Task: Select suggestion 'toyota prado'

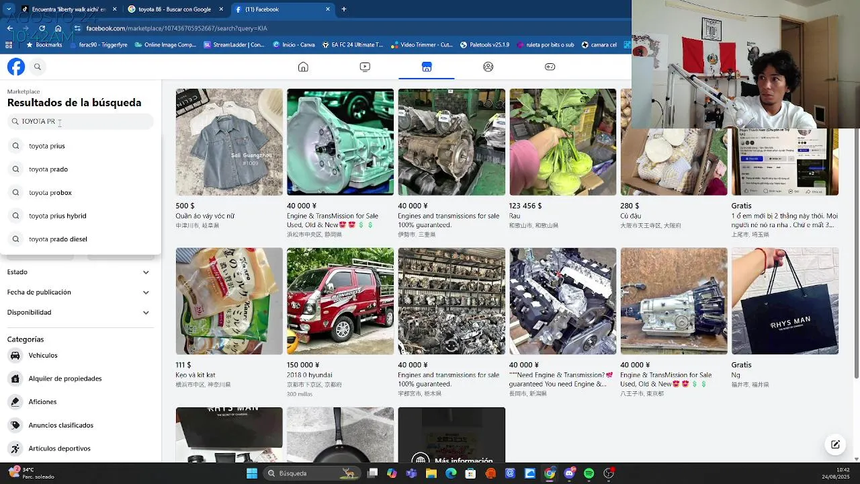Action: click(81, 169)
